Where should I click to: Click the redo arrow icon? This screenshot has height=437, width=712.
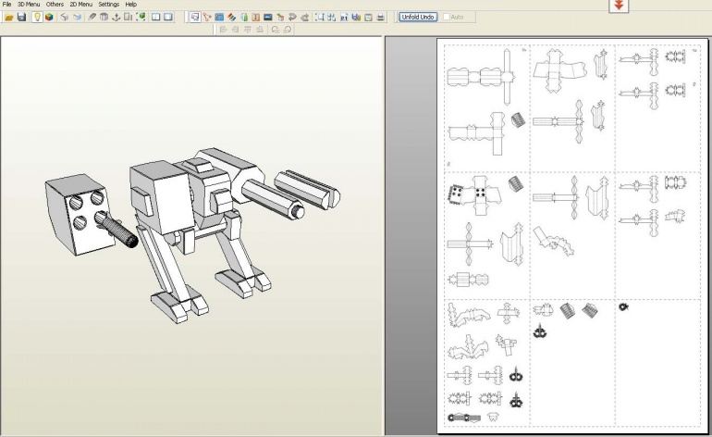pos(305,18)
